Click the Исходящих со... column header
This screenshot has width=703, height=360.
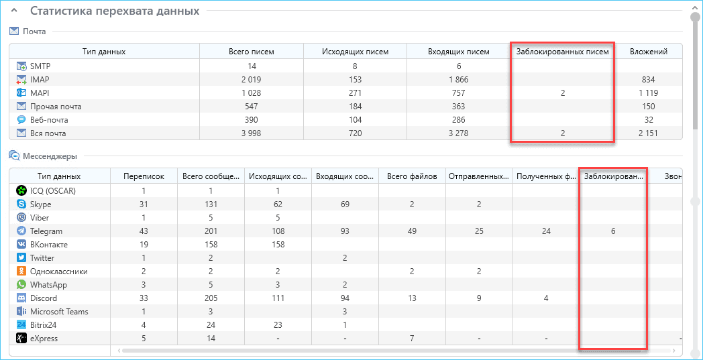(x=278, y=176)
